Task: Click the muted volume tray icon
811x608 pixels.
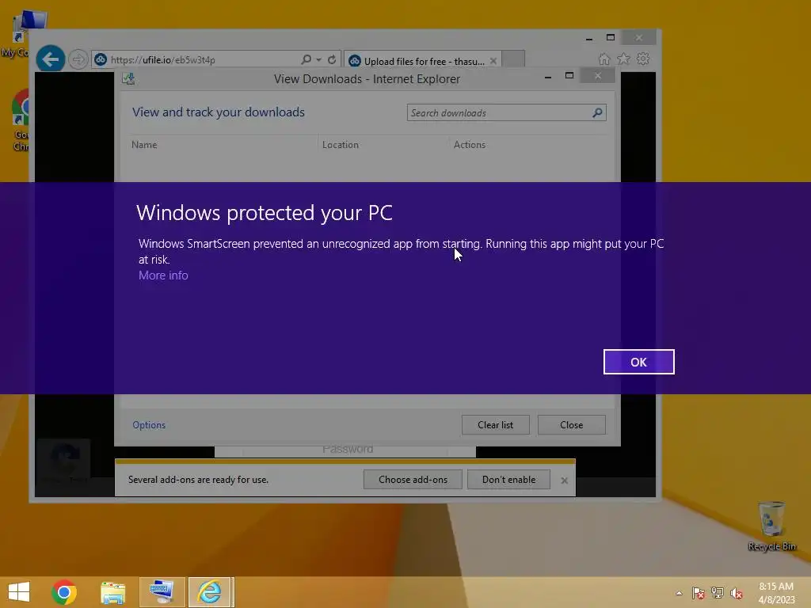Action: 737,593
